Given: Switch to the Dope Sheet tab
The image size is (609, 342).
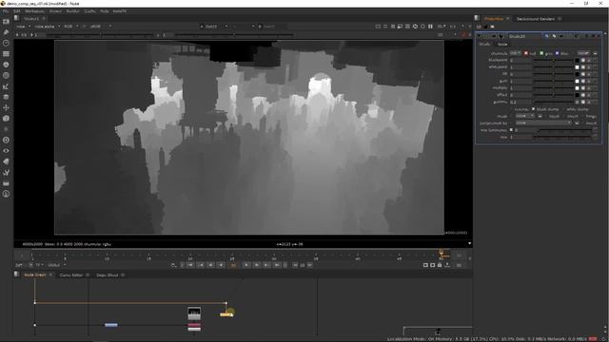Looking at the screenshot, I should pyautogui.click(x=108, y=275).
